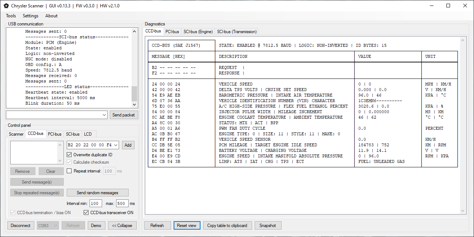474x237 pixels.
Task: Click the USB log scroll up arrow
Action: pyautogui.click(x=134, y=31)
